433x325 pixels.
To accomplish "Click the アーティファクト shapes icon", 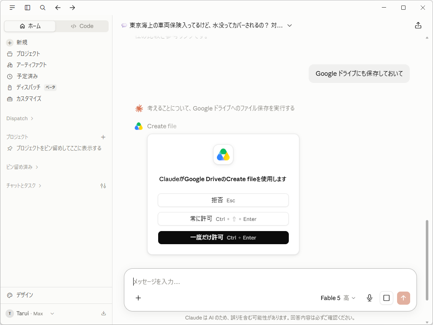I will point(10,65).
